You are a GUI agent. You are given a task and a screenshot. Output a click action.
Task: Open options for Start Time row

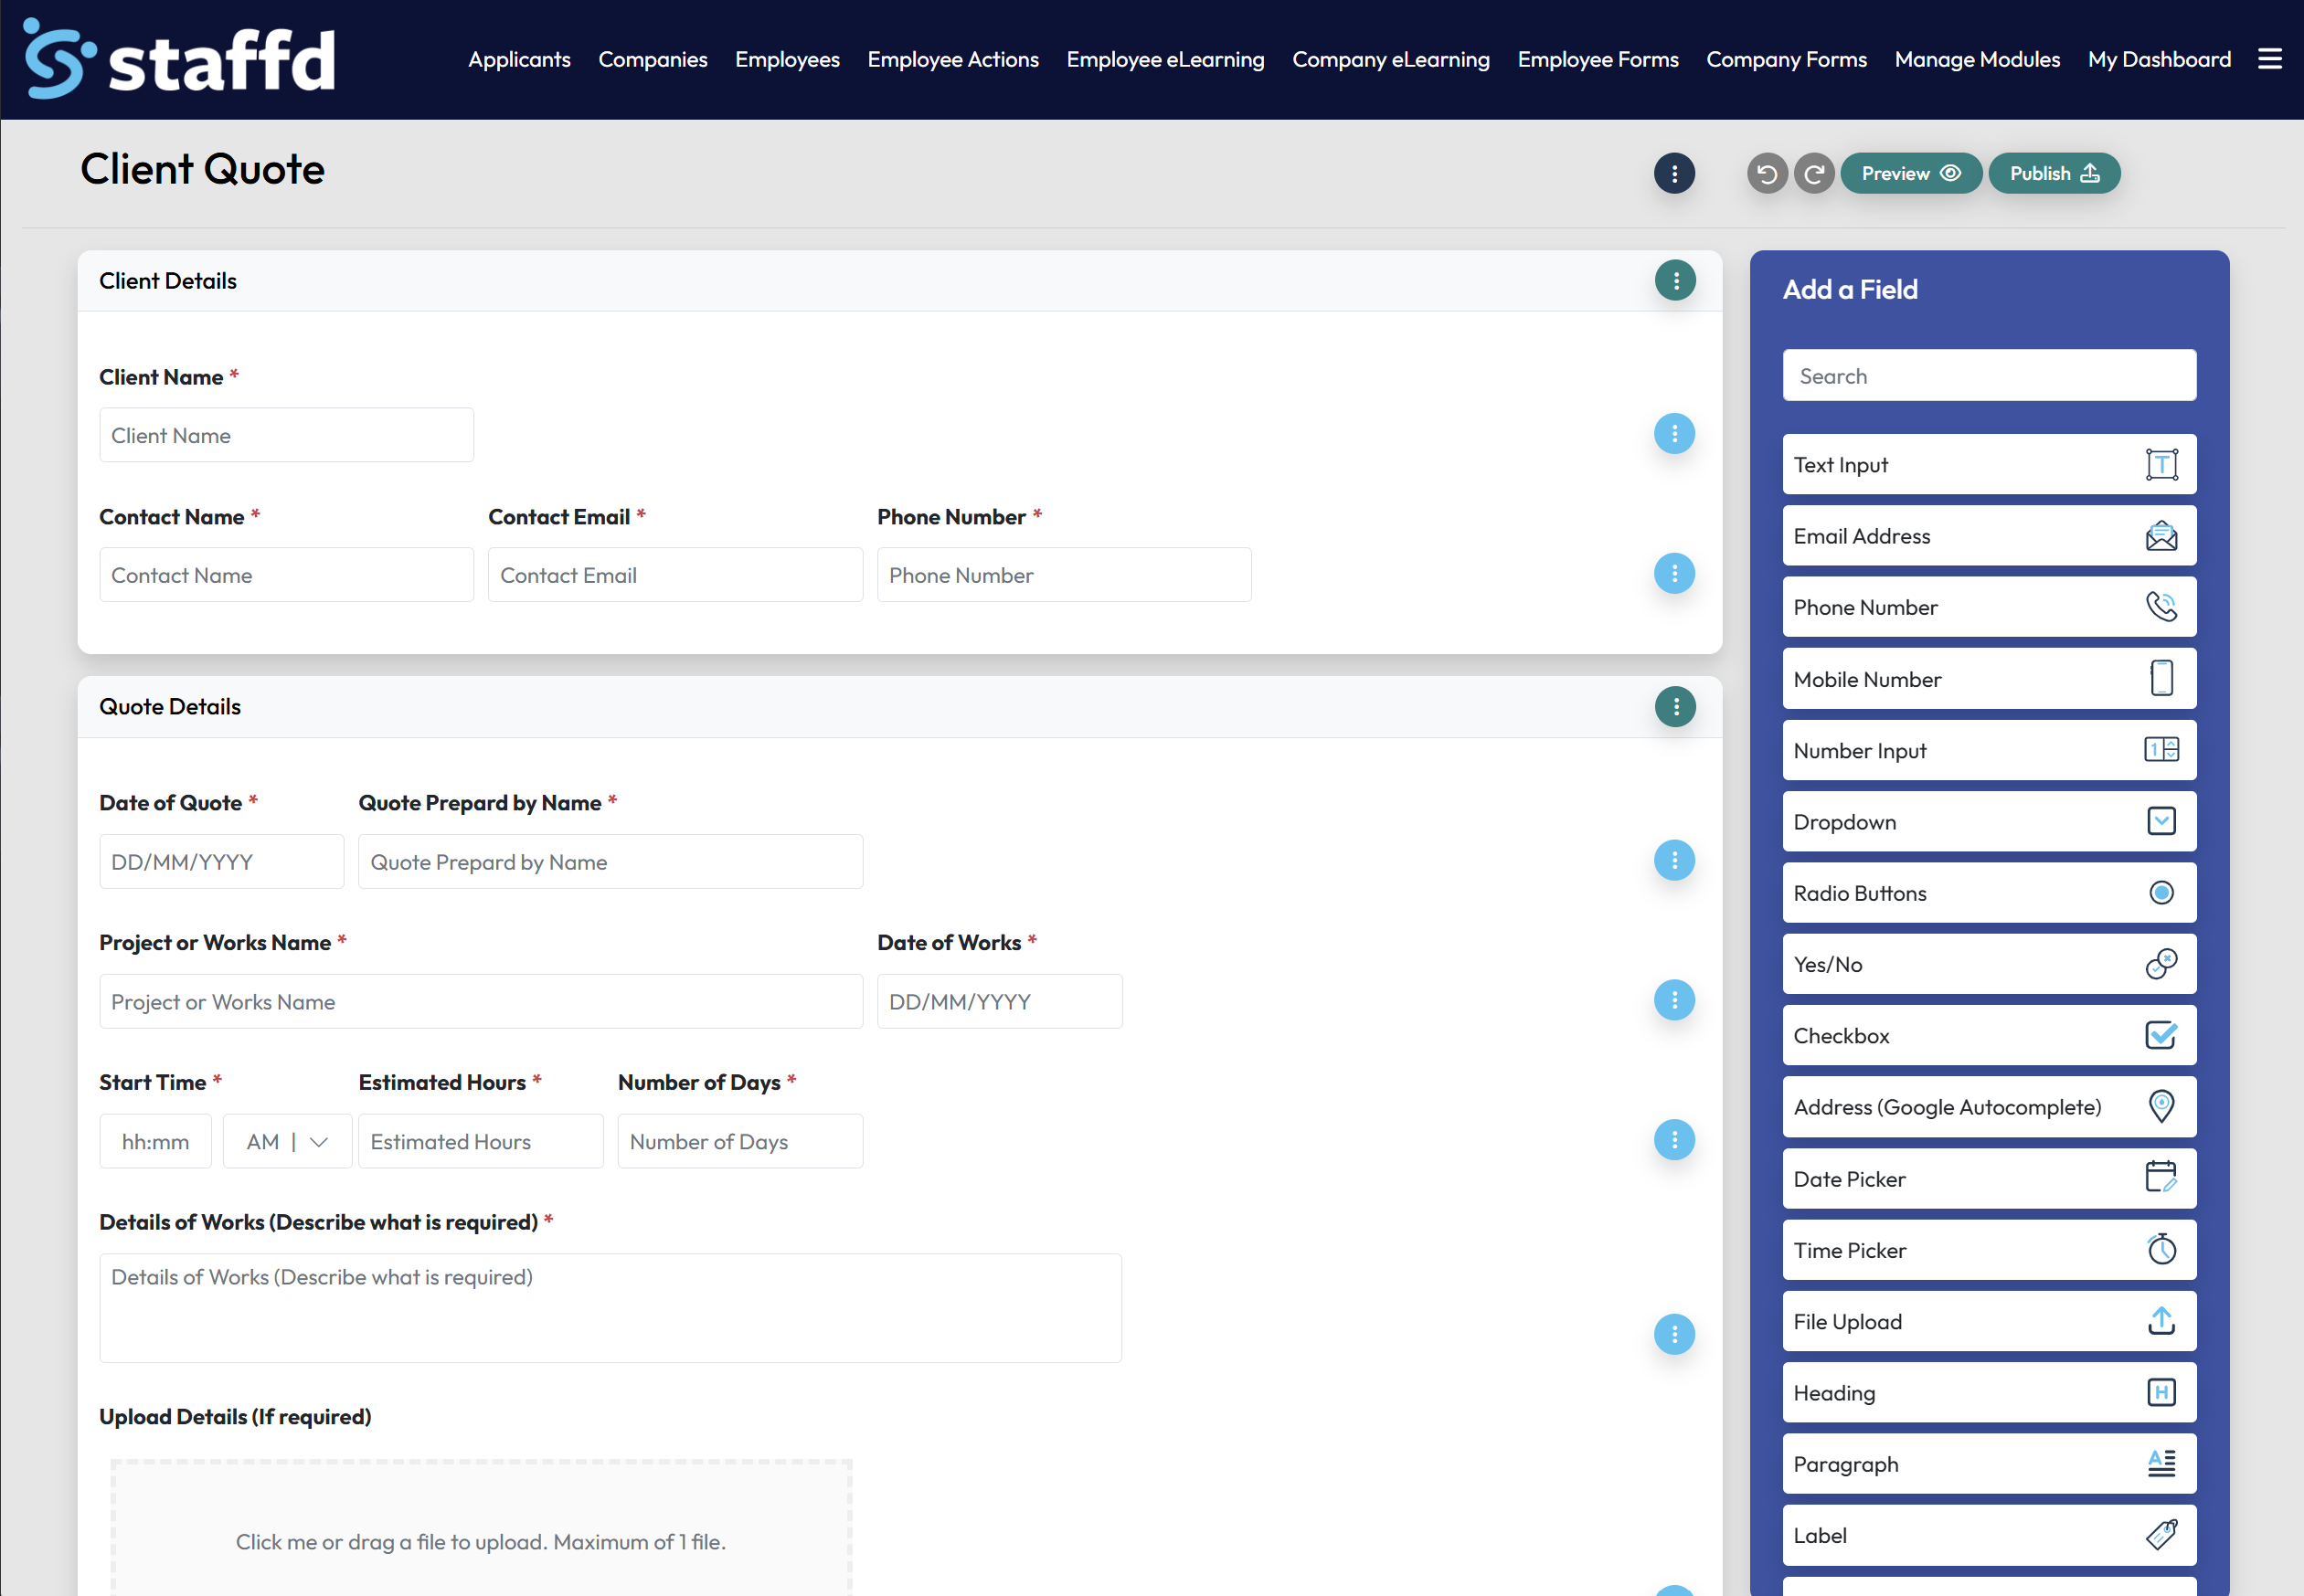point(1673,1140)
